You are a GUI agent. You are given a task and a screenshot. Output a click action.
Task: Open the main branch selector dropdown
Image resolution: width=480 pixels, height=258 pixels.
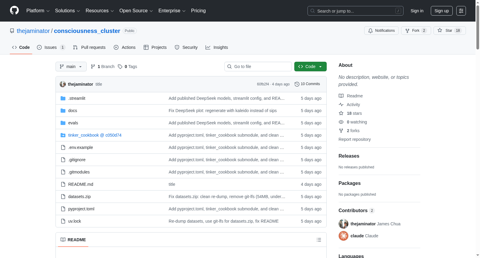pyautogui.click(x=71, y=67)
